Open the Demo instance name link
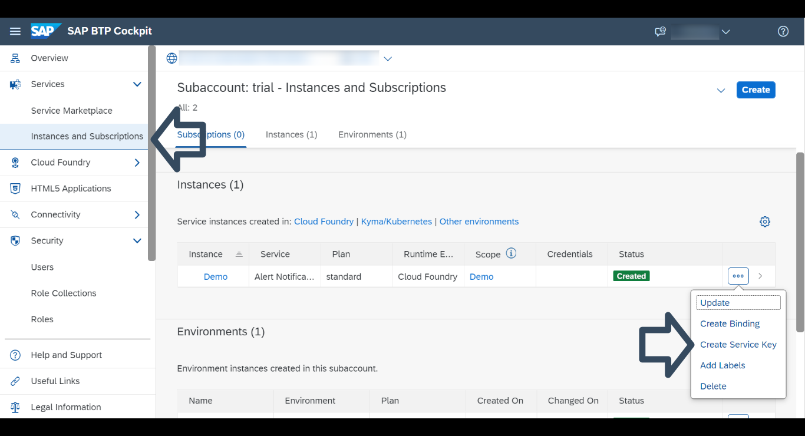805x436 pixels. [216, 276]
